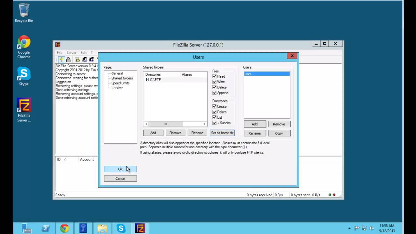Click the blue server tool taskbar icon
Image resolution: width=416 pixels, height=234 pixels.
[x=83, y=228]
